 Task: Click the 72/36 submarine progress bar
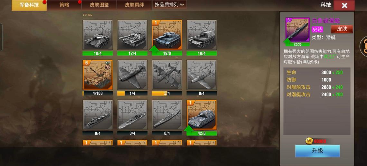tap(297, 44)
